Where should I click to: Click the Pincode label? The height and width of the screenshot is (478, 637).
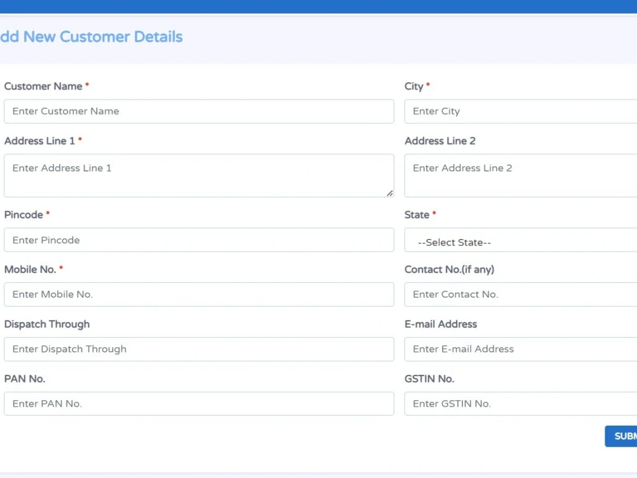pyautogui.click(x=24, y=215)
